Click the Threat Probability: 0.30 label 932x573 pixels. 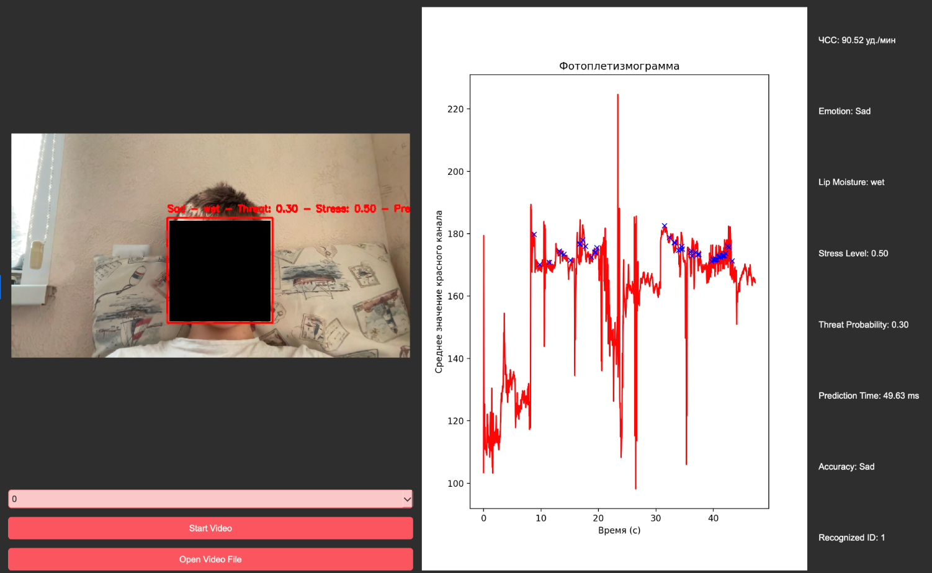tap(863, 325)
